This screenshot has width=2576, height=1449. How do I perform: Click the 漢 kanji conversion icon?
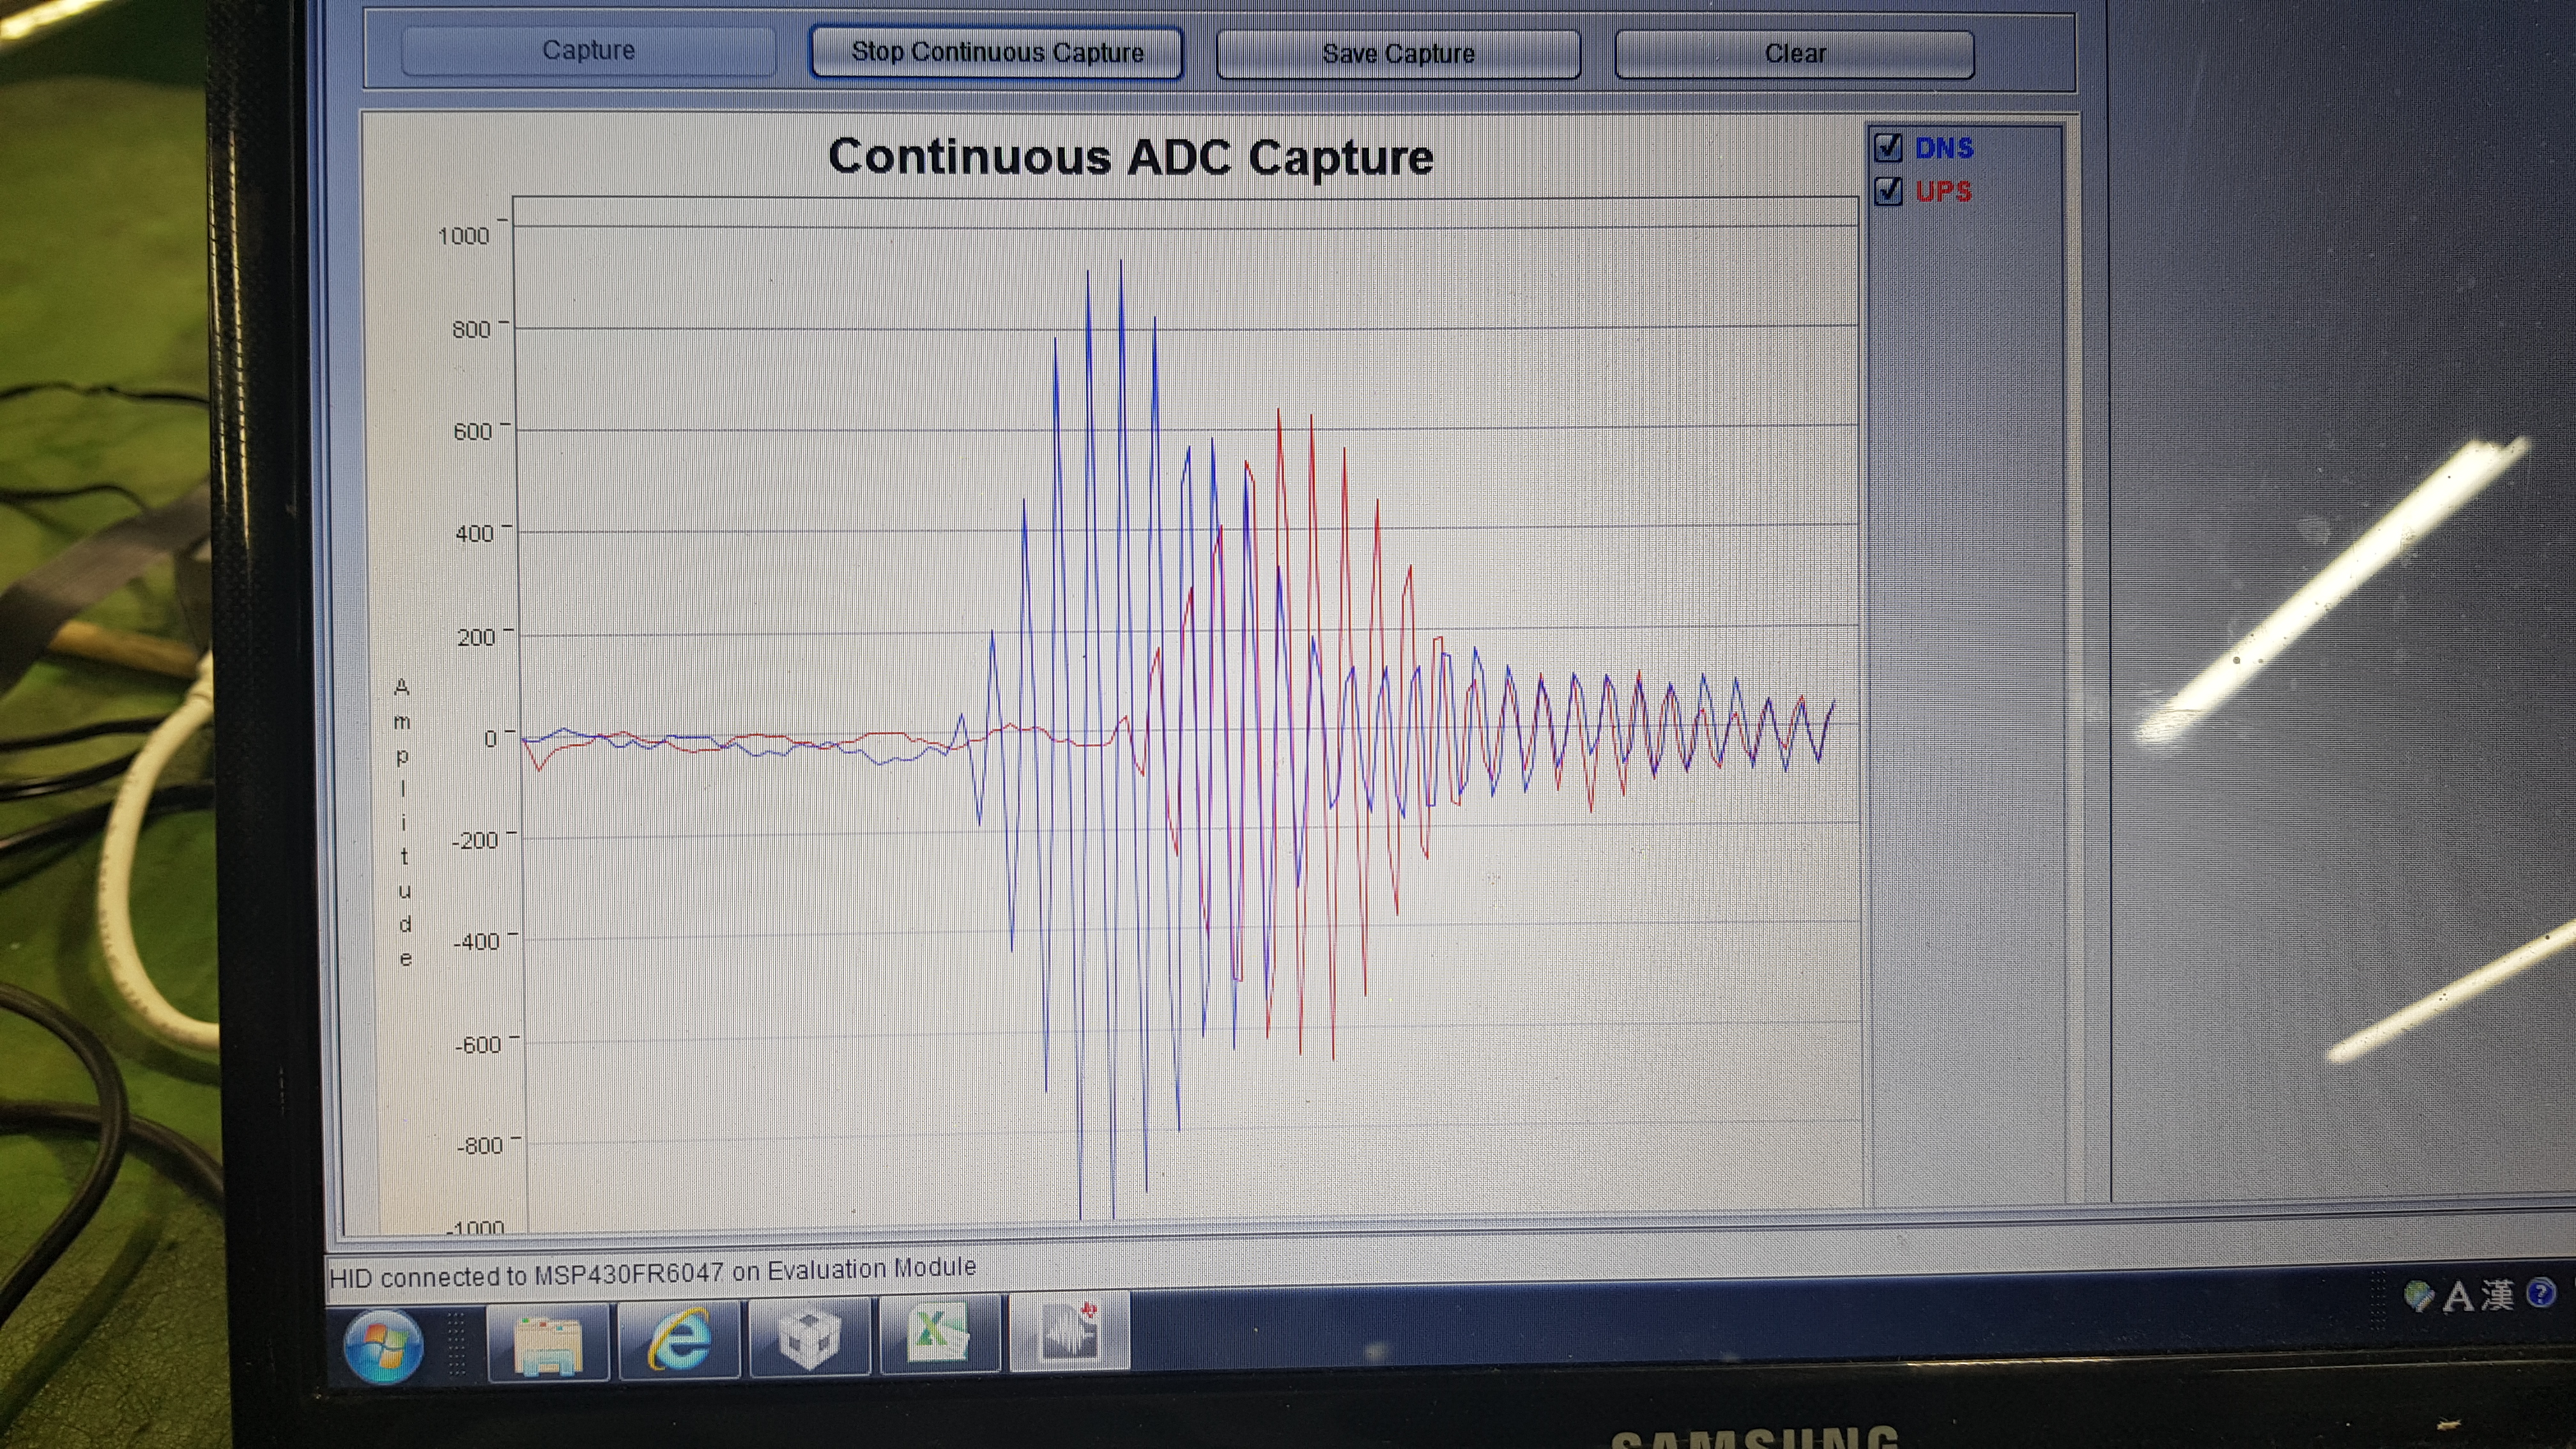(x=2498, y=1295)
